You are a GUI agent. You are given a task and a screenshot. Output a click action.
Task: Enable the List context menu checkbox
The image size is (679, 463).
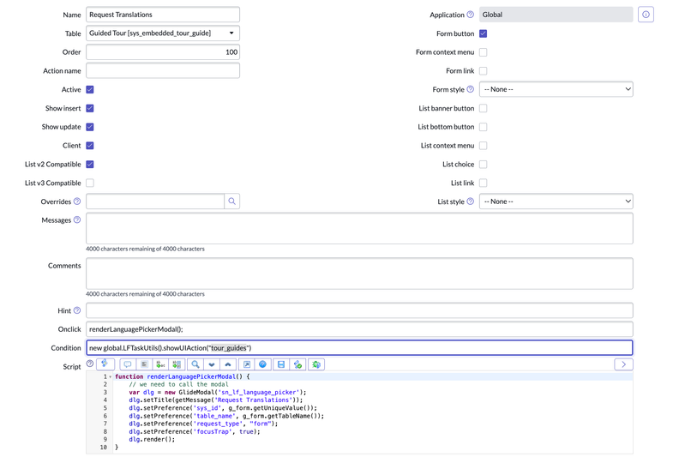[484, 146]
